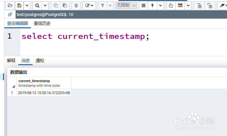The image size is (227, 136).
Task: Open the 消息 tab
Action: (25, 61)
